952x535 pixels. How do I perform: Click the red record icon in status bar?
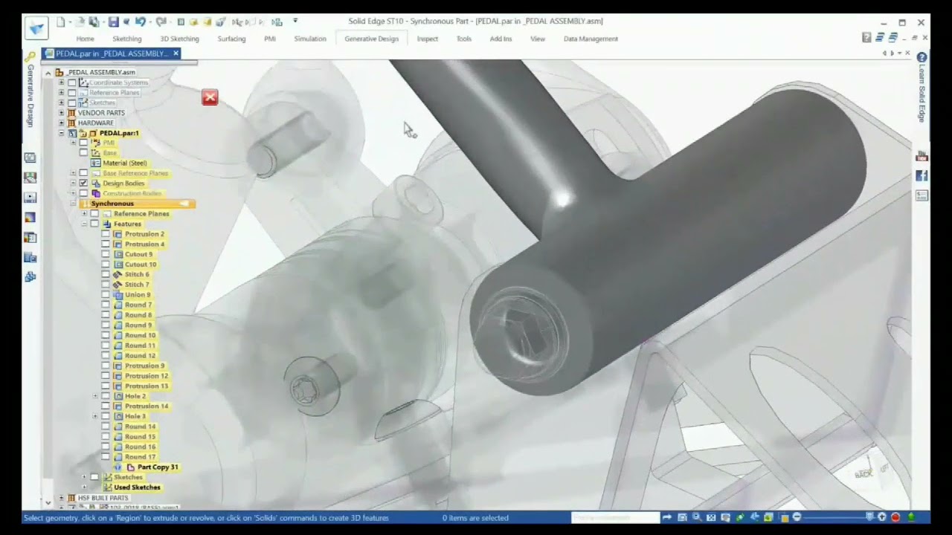click(x=895, y=517)
